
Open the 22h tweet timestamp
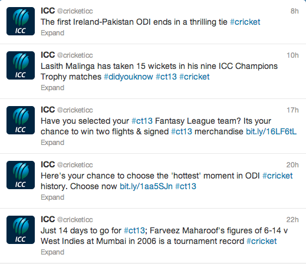point(292,220)
